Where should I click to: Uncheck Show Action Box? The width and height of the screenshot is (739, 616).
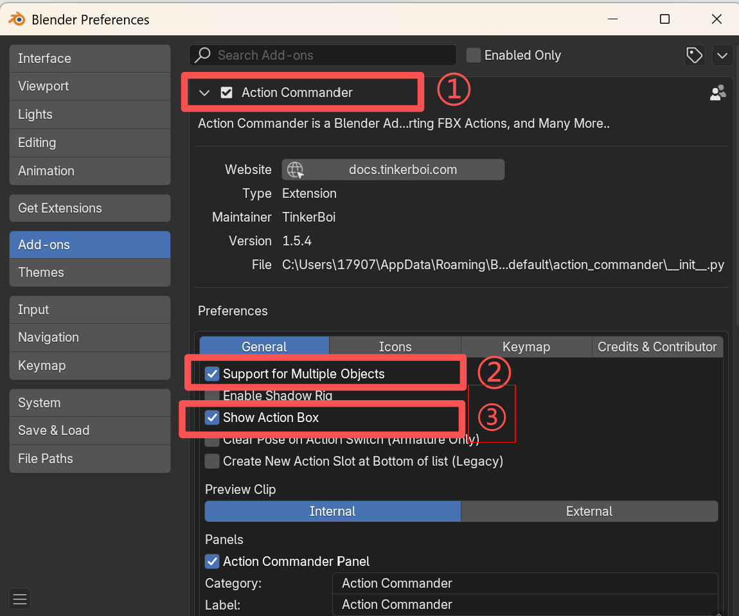pos(212,418)
